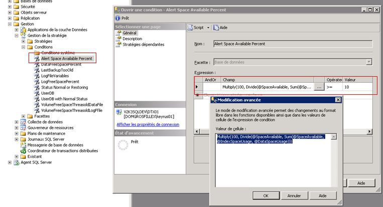Viewport: 383px width, 207px height.
Task: Click Aide button in condition window
Action: pos(361,183)
